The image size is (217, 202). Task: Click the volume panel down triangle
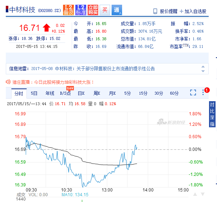203,194
